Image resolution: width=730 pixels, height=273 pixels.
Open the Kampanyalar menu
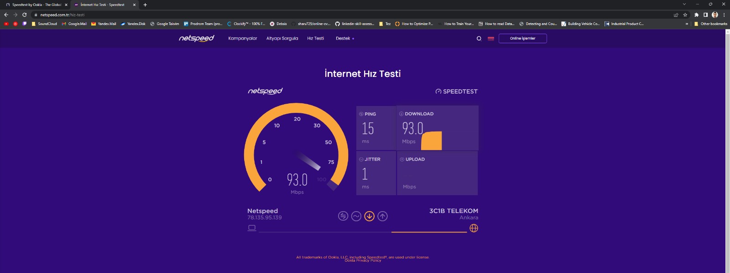click(243, 38)
